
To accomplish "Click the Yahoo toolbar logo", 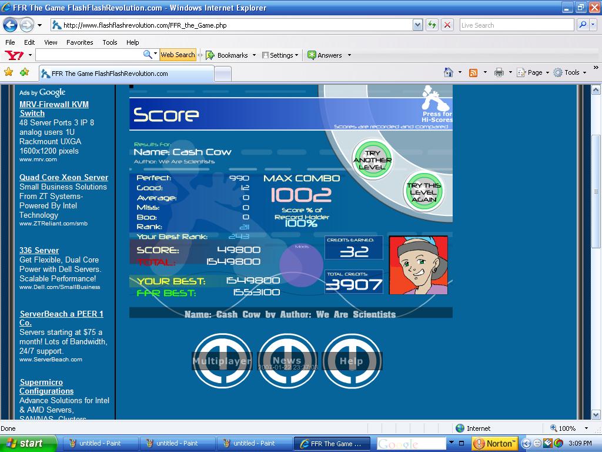I will [14, 55].
